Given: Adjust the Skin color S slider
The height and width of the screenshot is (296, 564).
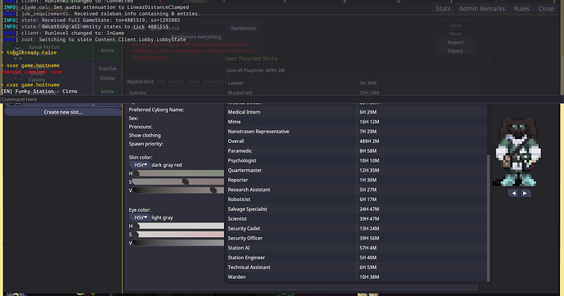Looking at the screenshot, I should [x=178, y=182].
